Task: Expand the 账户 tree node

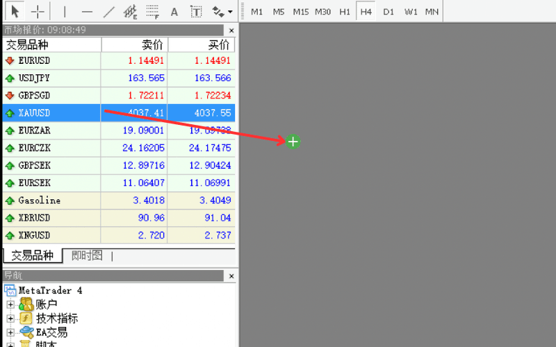Action: pyautogui.click(x=10, y=304)
